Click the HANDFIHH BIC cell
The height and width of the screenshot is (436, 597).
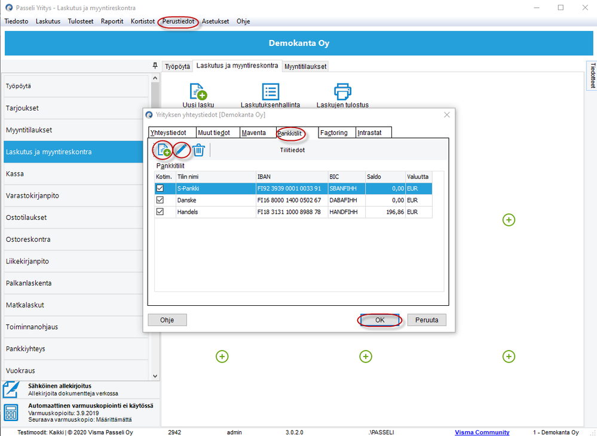[x=347, y=212]
